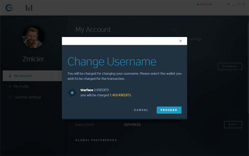Go to Launcher Settings in sidebar
249x156 pixels.
[27, 97]
